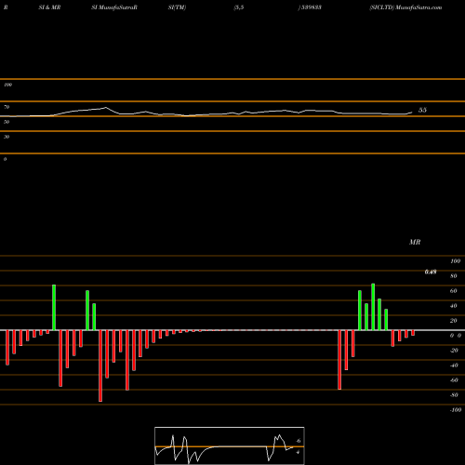Click the MR axis label "80"
The image size is (465, 465).
[454, 276]
